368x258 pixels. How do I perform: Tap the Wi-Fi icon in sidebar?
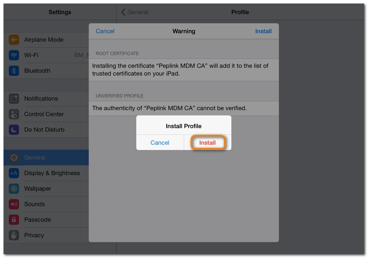14,55
